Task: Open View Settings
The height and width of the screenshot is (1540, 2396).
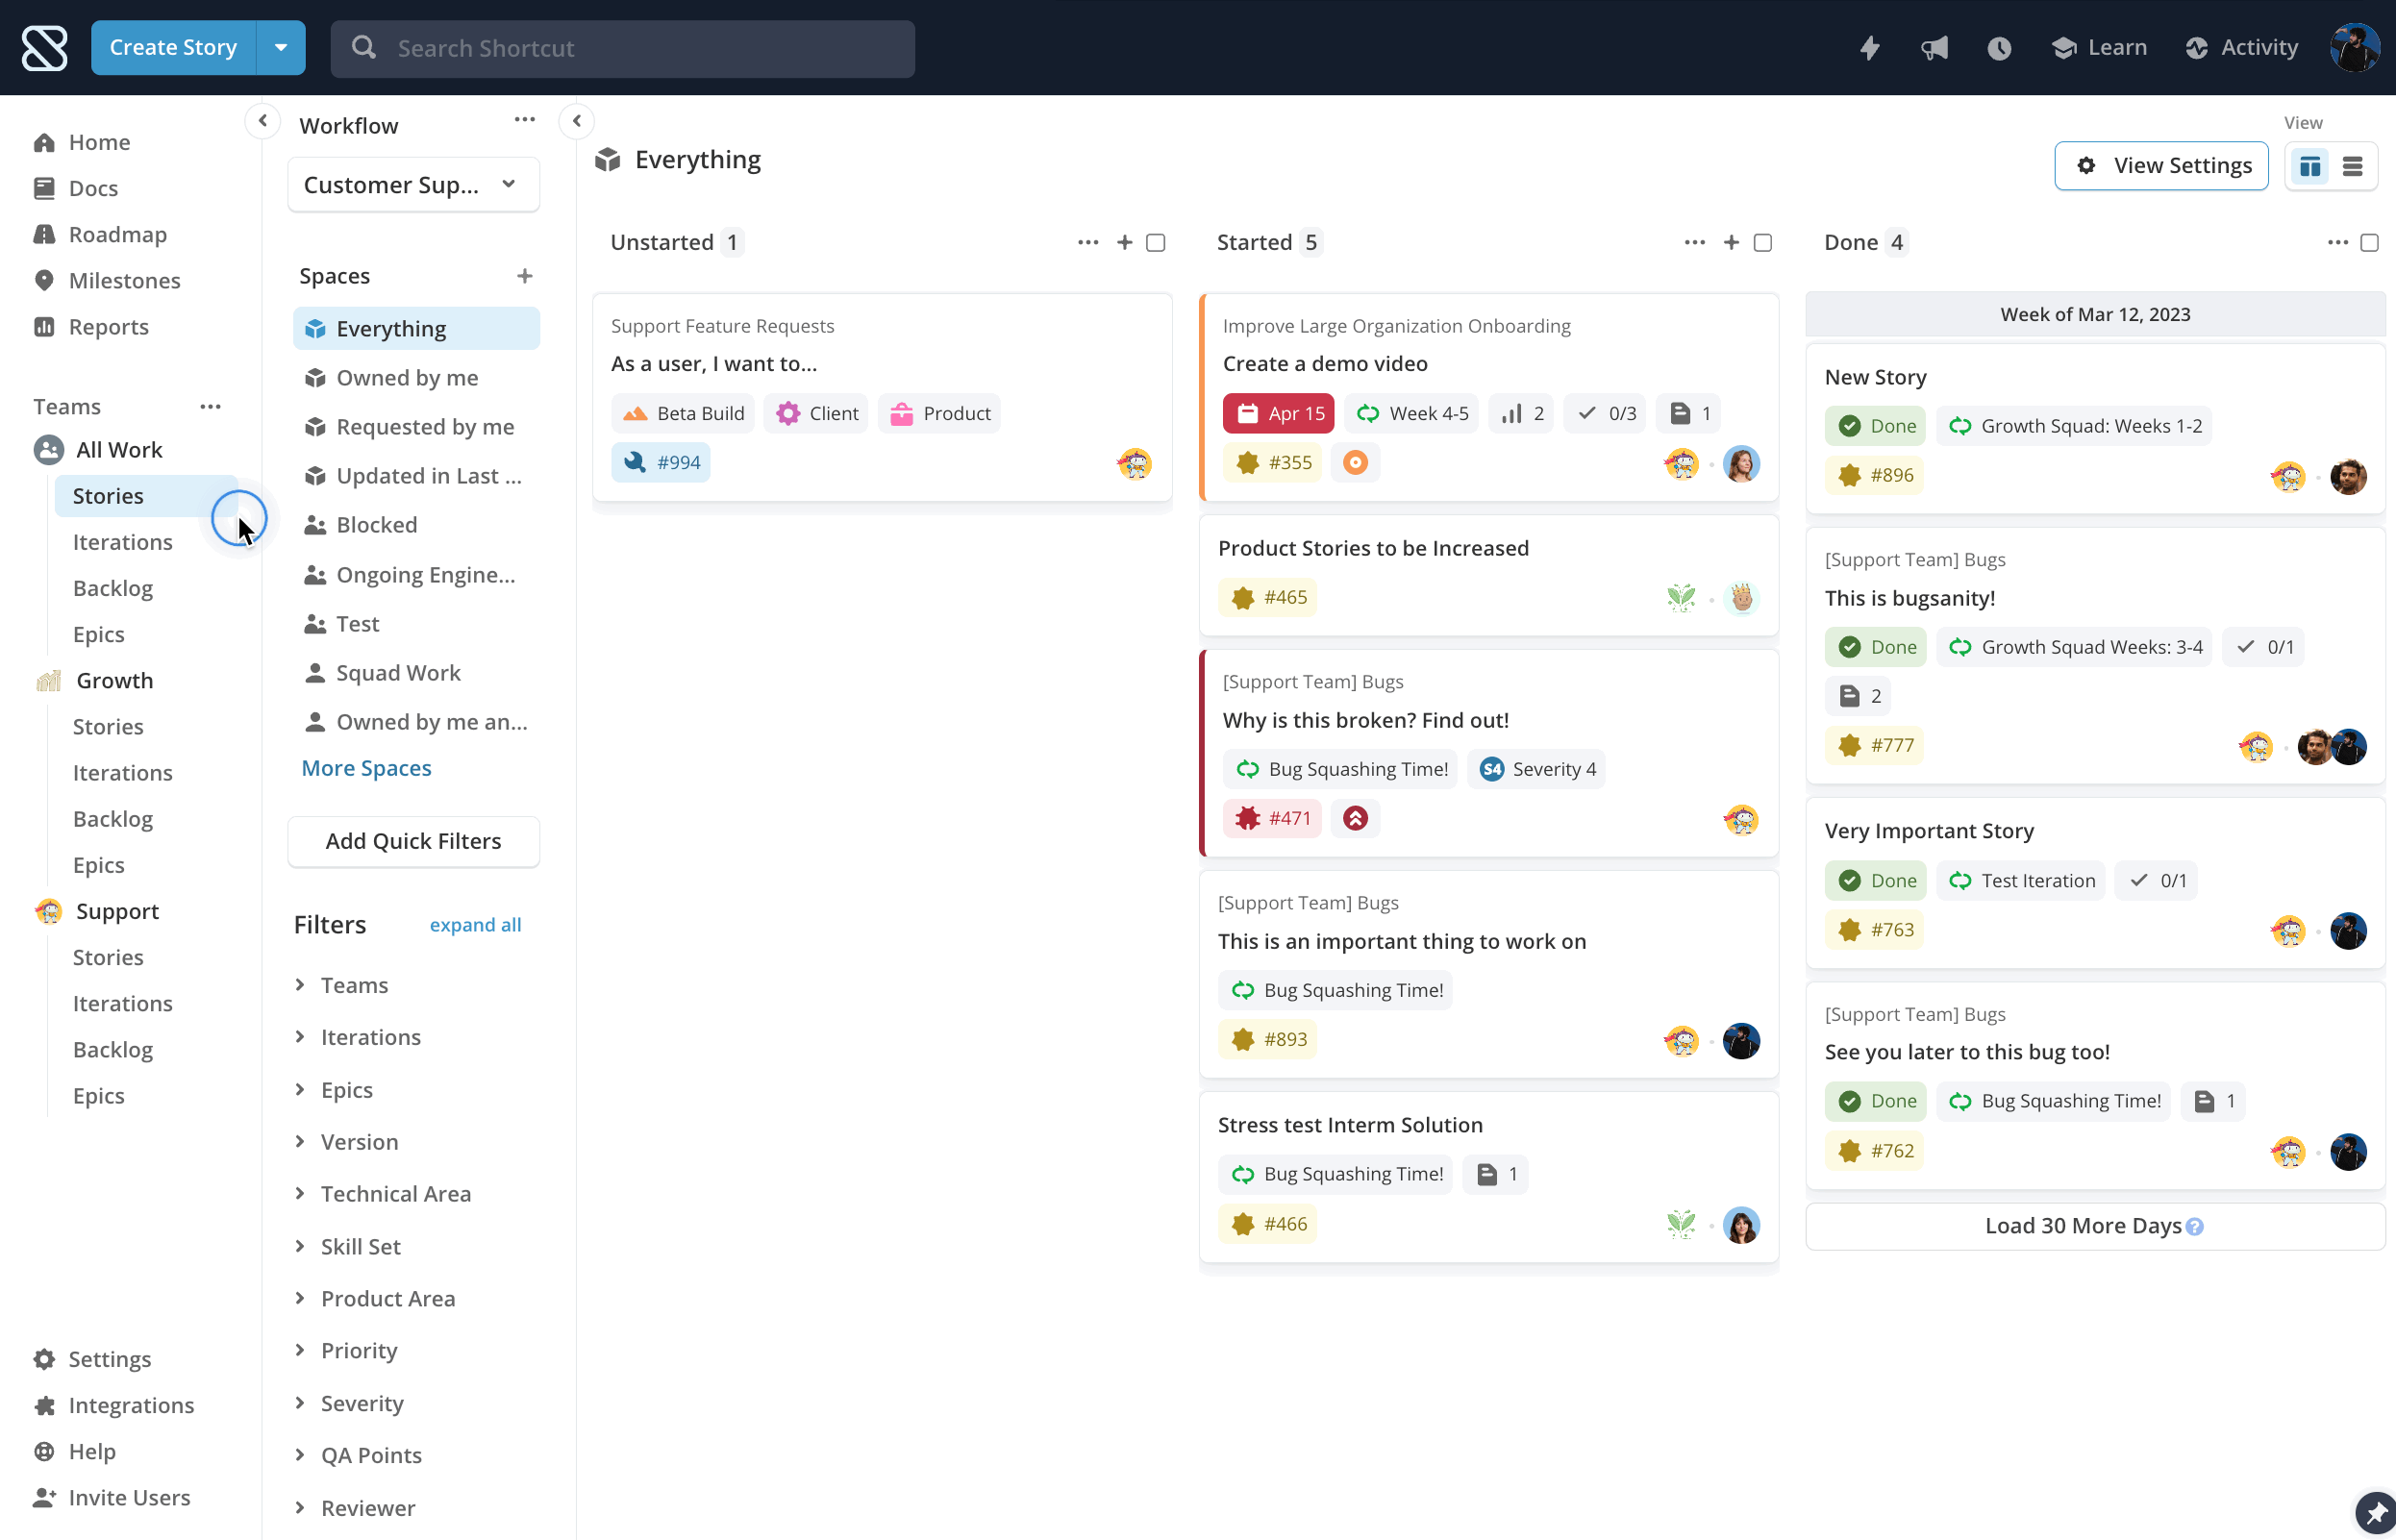Action: pos(2161,166)
